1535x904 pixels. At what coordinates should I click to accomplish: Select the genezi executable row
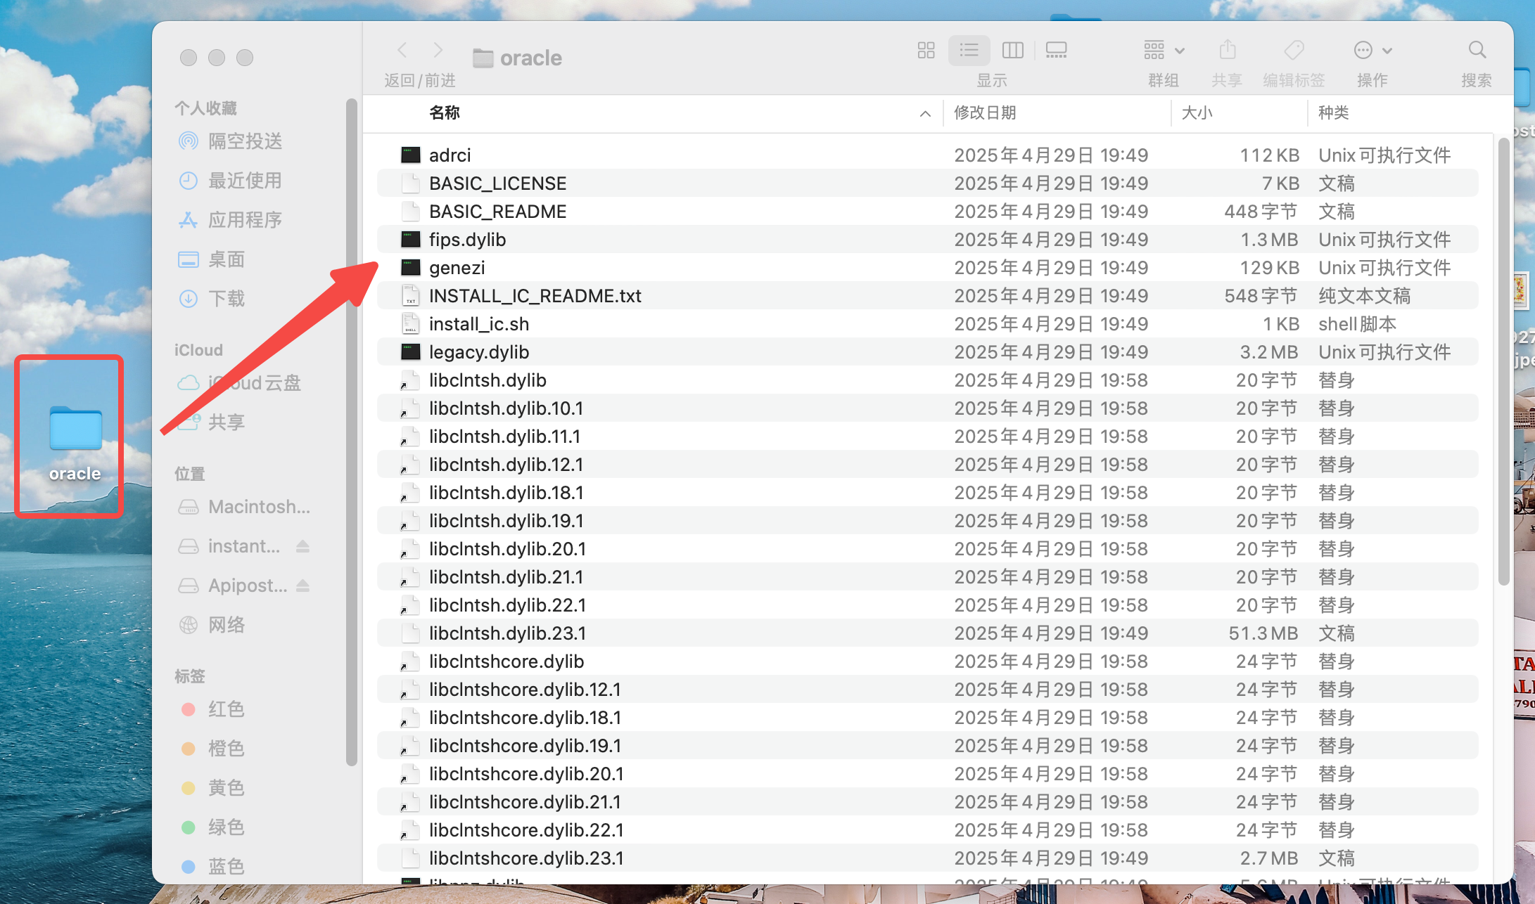tap(927, 268)
